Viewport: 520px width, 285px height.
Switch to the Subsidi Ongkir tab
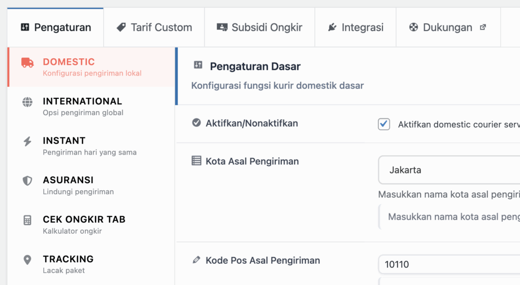pyautogui.click(x=259, y=27)
